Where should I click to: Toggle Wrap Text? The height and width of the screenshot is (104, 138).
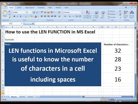[59, 12]
